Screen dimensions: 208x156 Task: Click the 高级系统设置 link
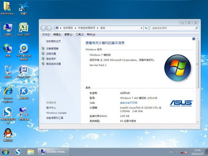(x=53, y=64)
